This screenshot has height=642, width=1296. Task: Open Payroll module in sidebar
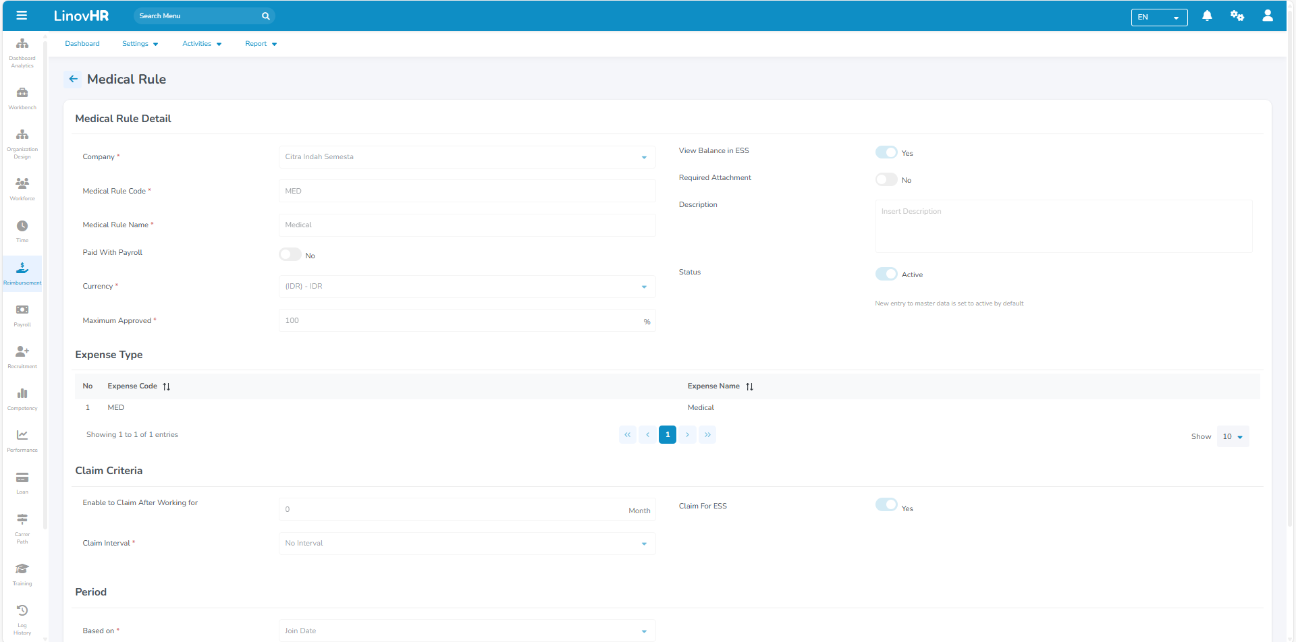[22, 314]
